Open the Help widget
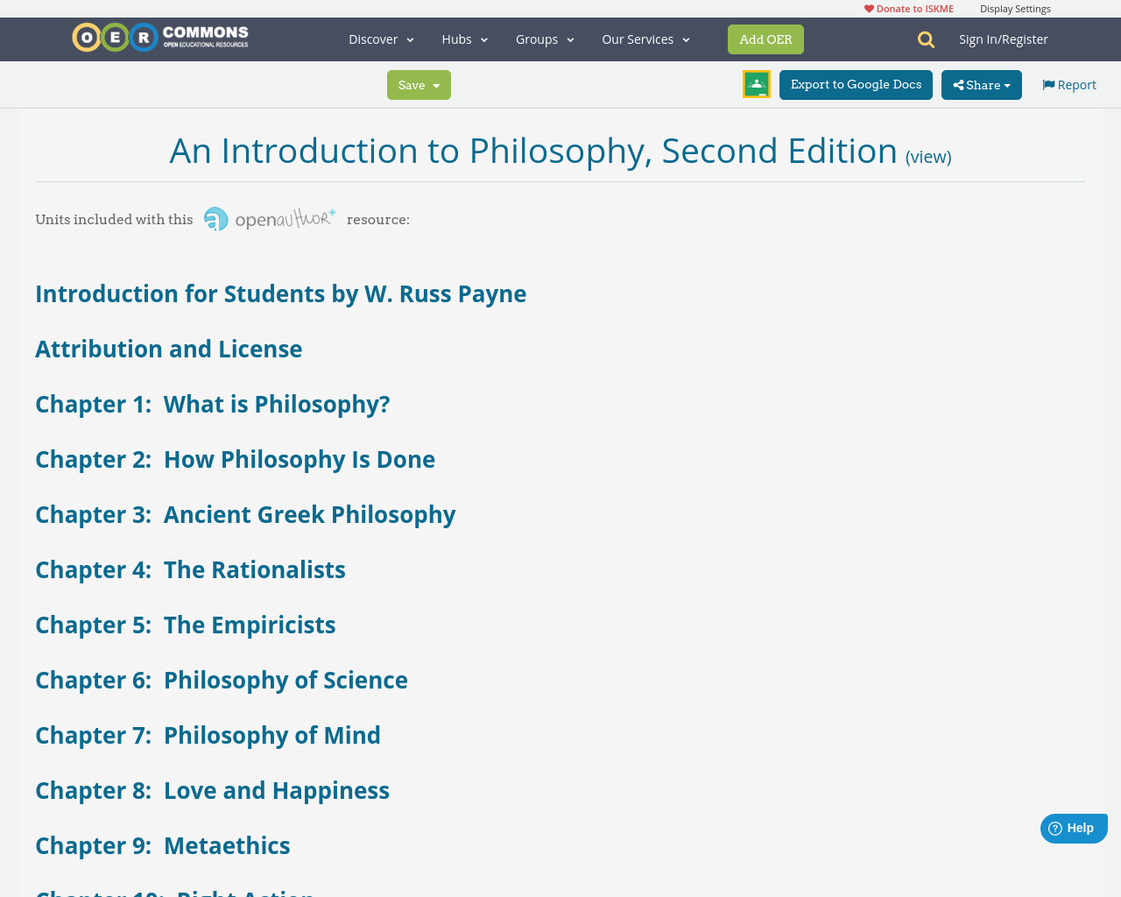The width and height of the screenshot is (1121, 897). click(1073, 827)
